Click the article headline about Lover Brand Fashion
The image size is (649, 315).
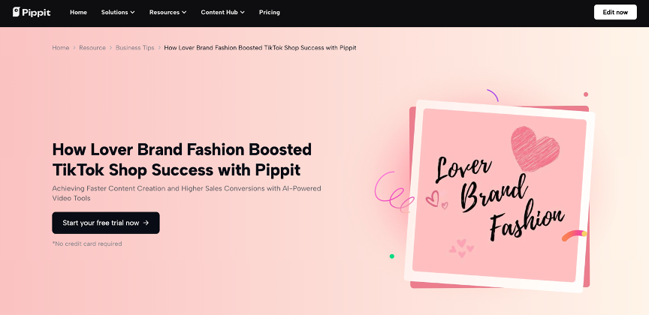[x=182, y=157]
